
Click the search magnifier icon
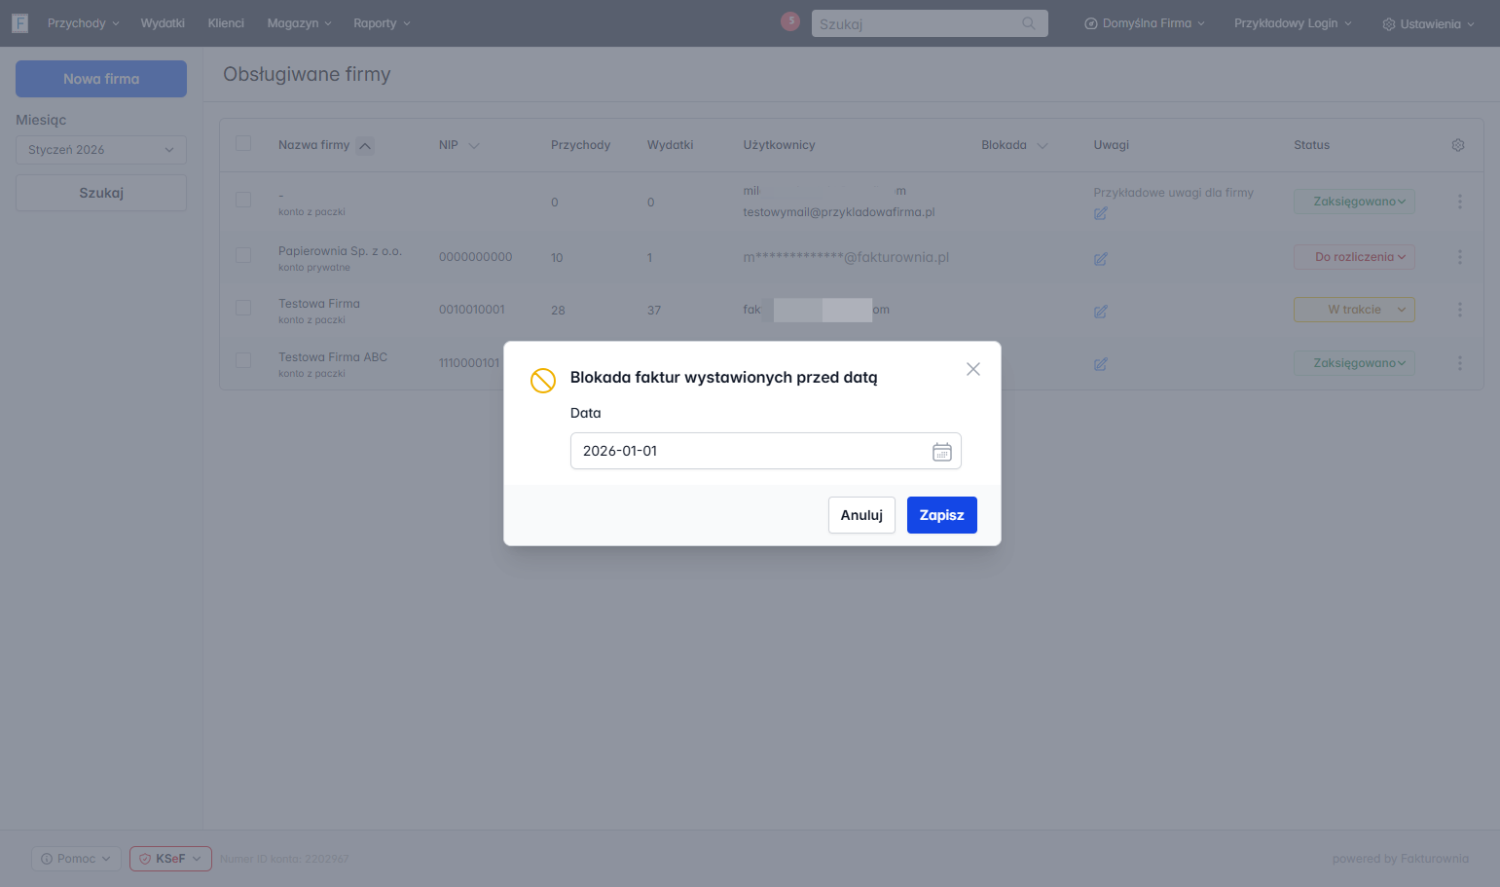point(1029,23)
